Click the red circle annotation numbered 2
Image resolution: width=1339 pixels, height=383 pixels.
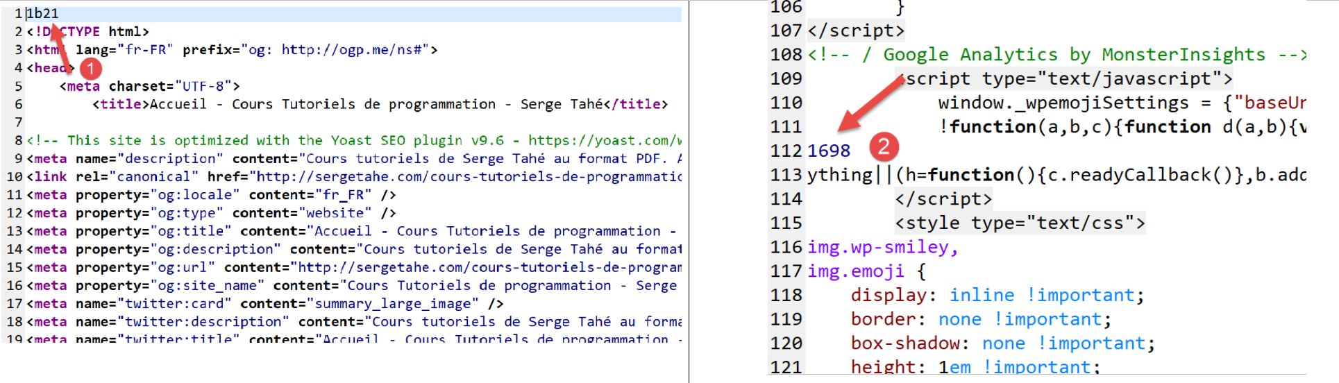884,146
